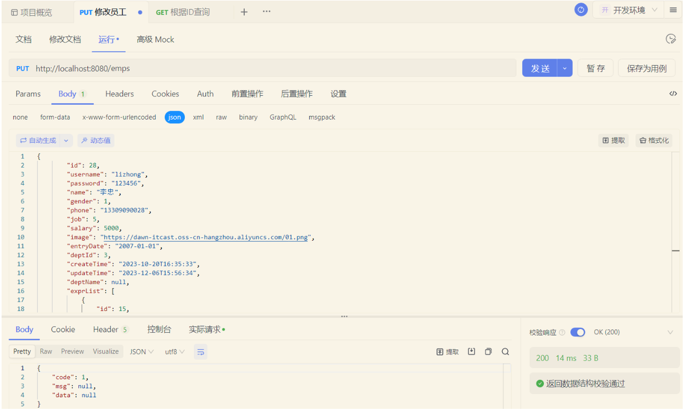
Task: Open the 开发环境 environment dropdown
Action: pyautogui.click(x=628, y=9)
